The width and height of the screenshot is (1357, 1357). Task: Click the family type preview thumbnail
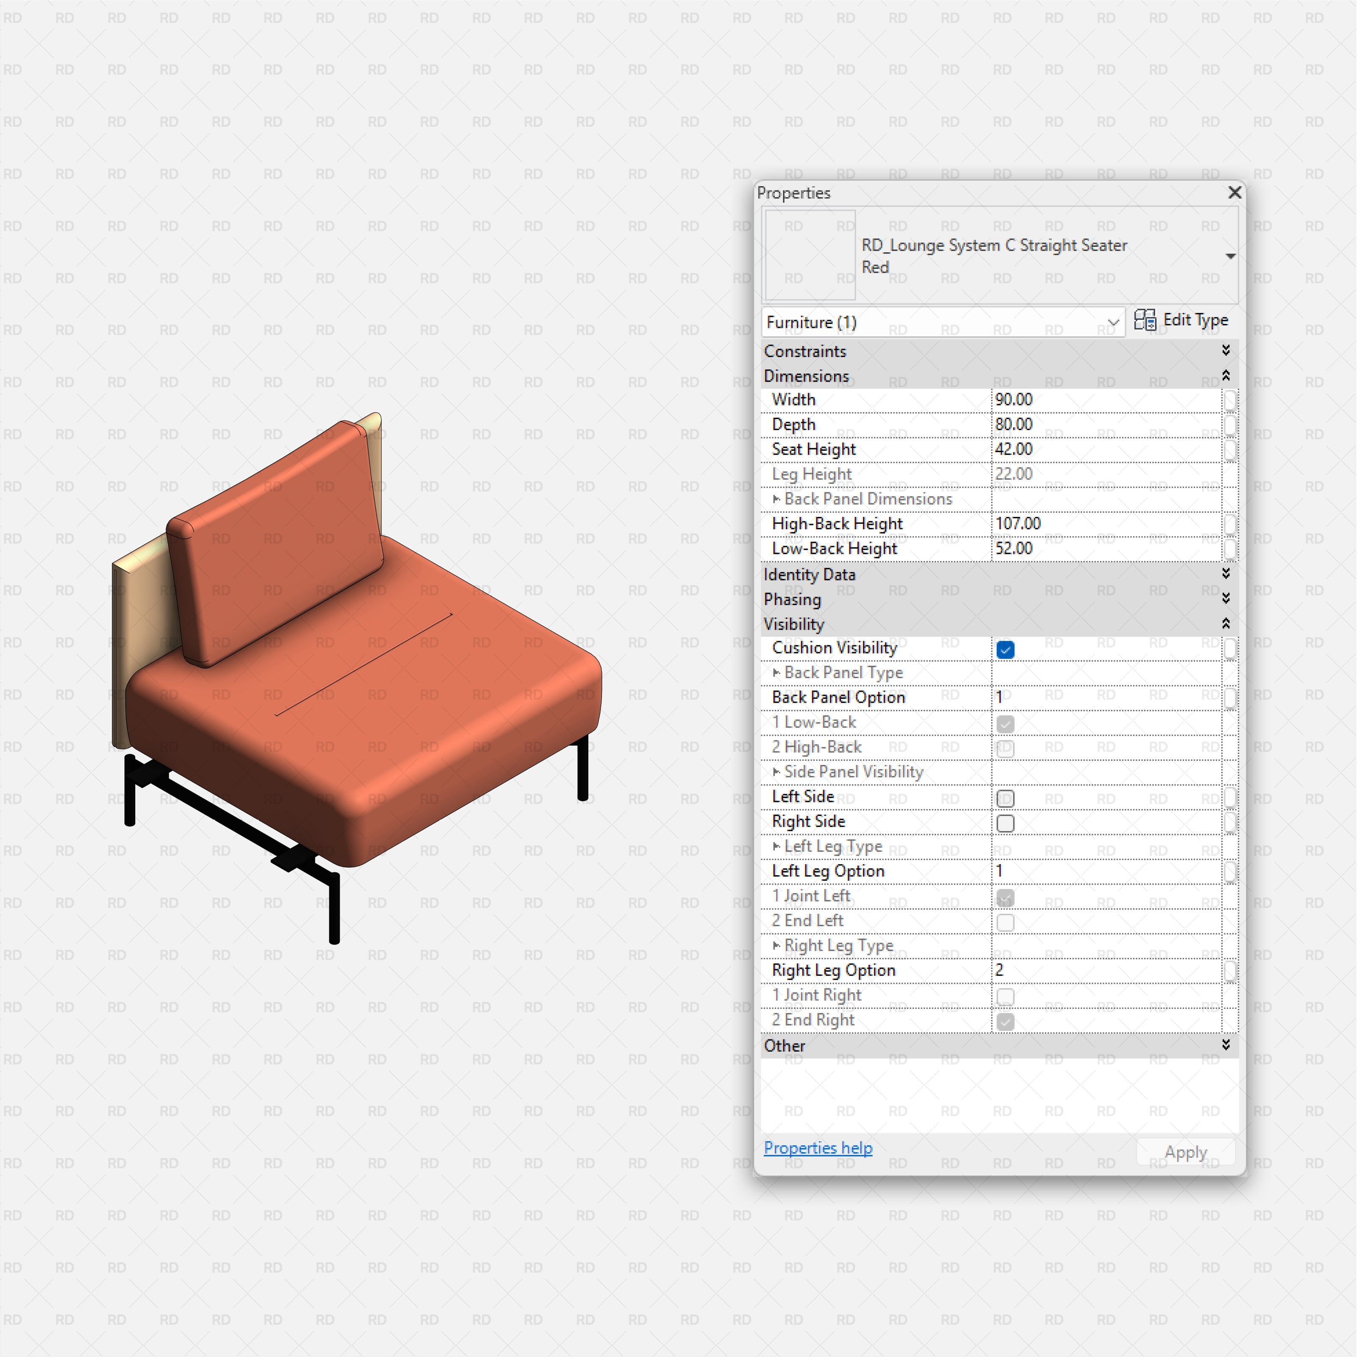810,255
